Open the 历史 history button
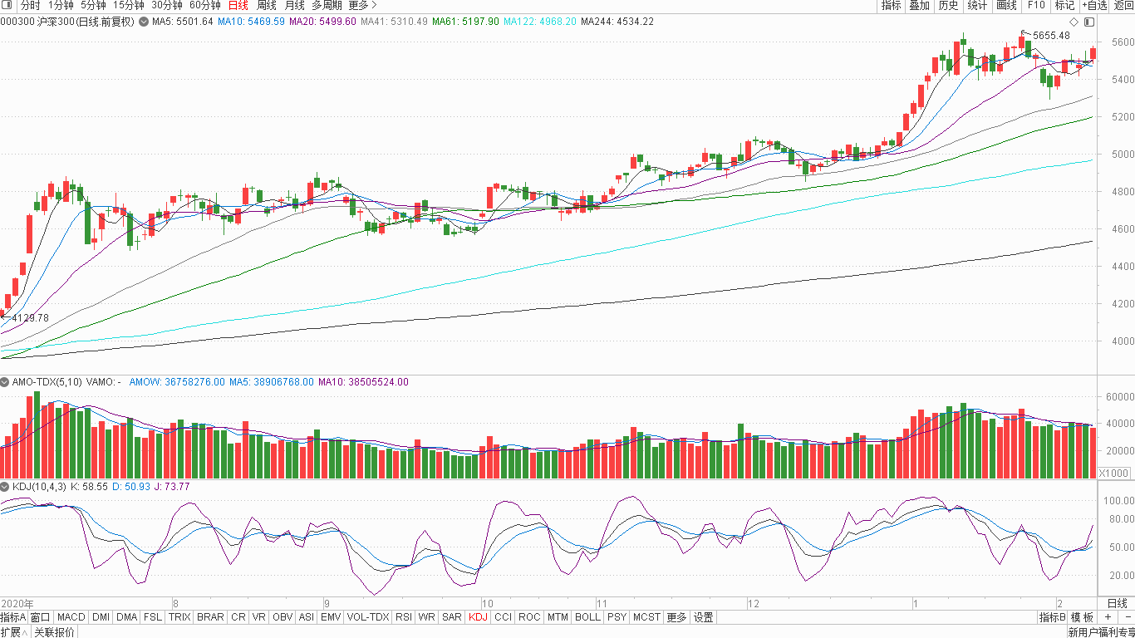 click(x=948, y=5)
